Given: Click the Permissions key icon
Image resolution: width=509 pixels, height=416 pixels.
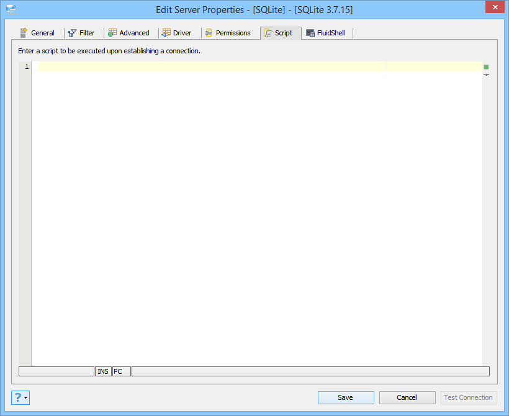Looking at the screenshot, I should click(209, 33).
